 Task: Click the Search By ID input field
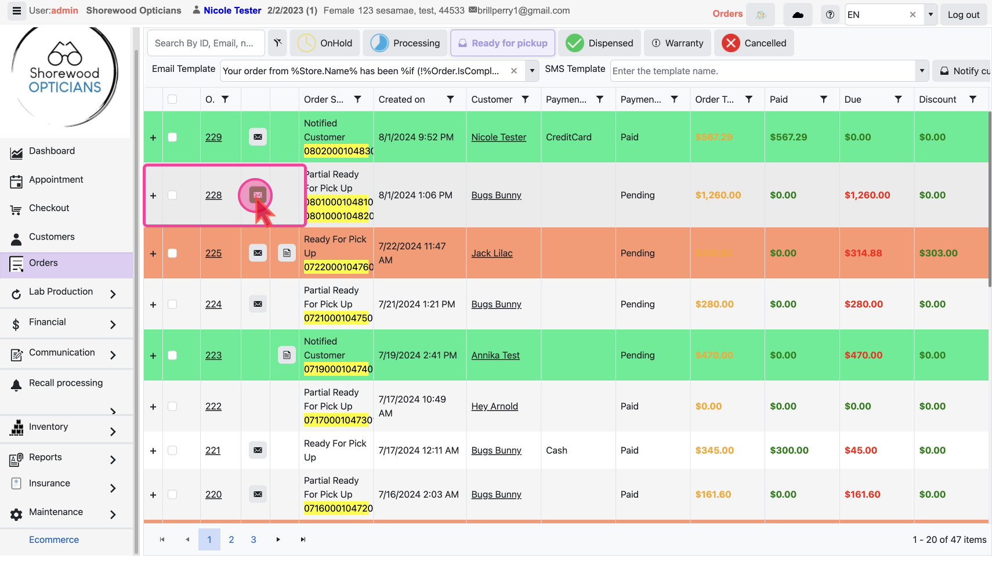coord(206,43)
